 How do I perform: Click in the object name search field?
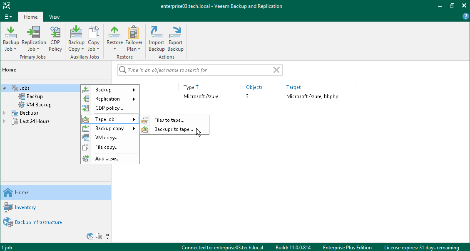200,70
